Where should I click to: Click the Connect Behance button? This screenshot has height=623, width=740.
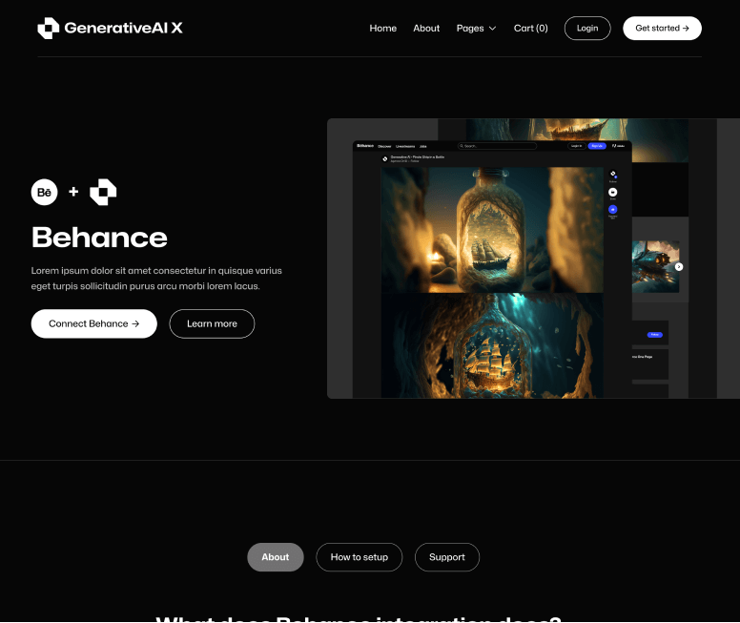click(93, 323)
